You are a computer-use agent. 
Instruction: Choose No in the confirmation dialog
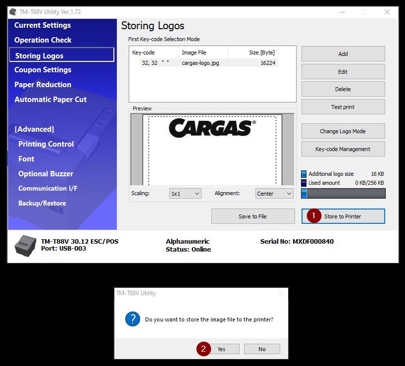click(x=262, y=349)
